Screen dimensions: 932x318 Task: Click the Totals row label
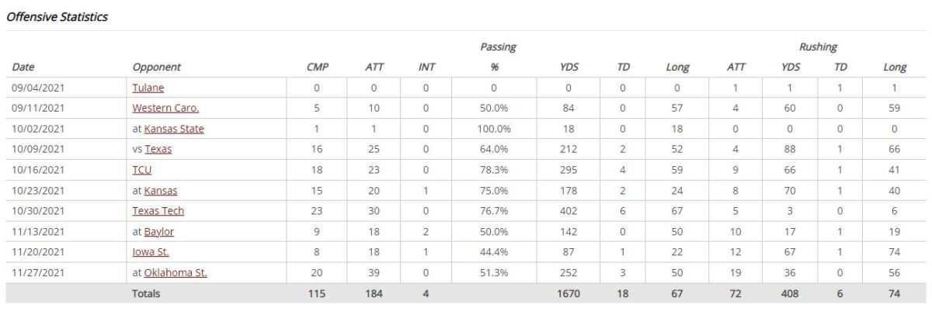click(146, 294)
